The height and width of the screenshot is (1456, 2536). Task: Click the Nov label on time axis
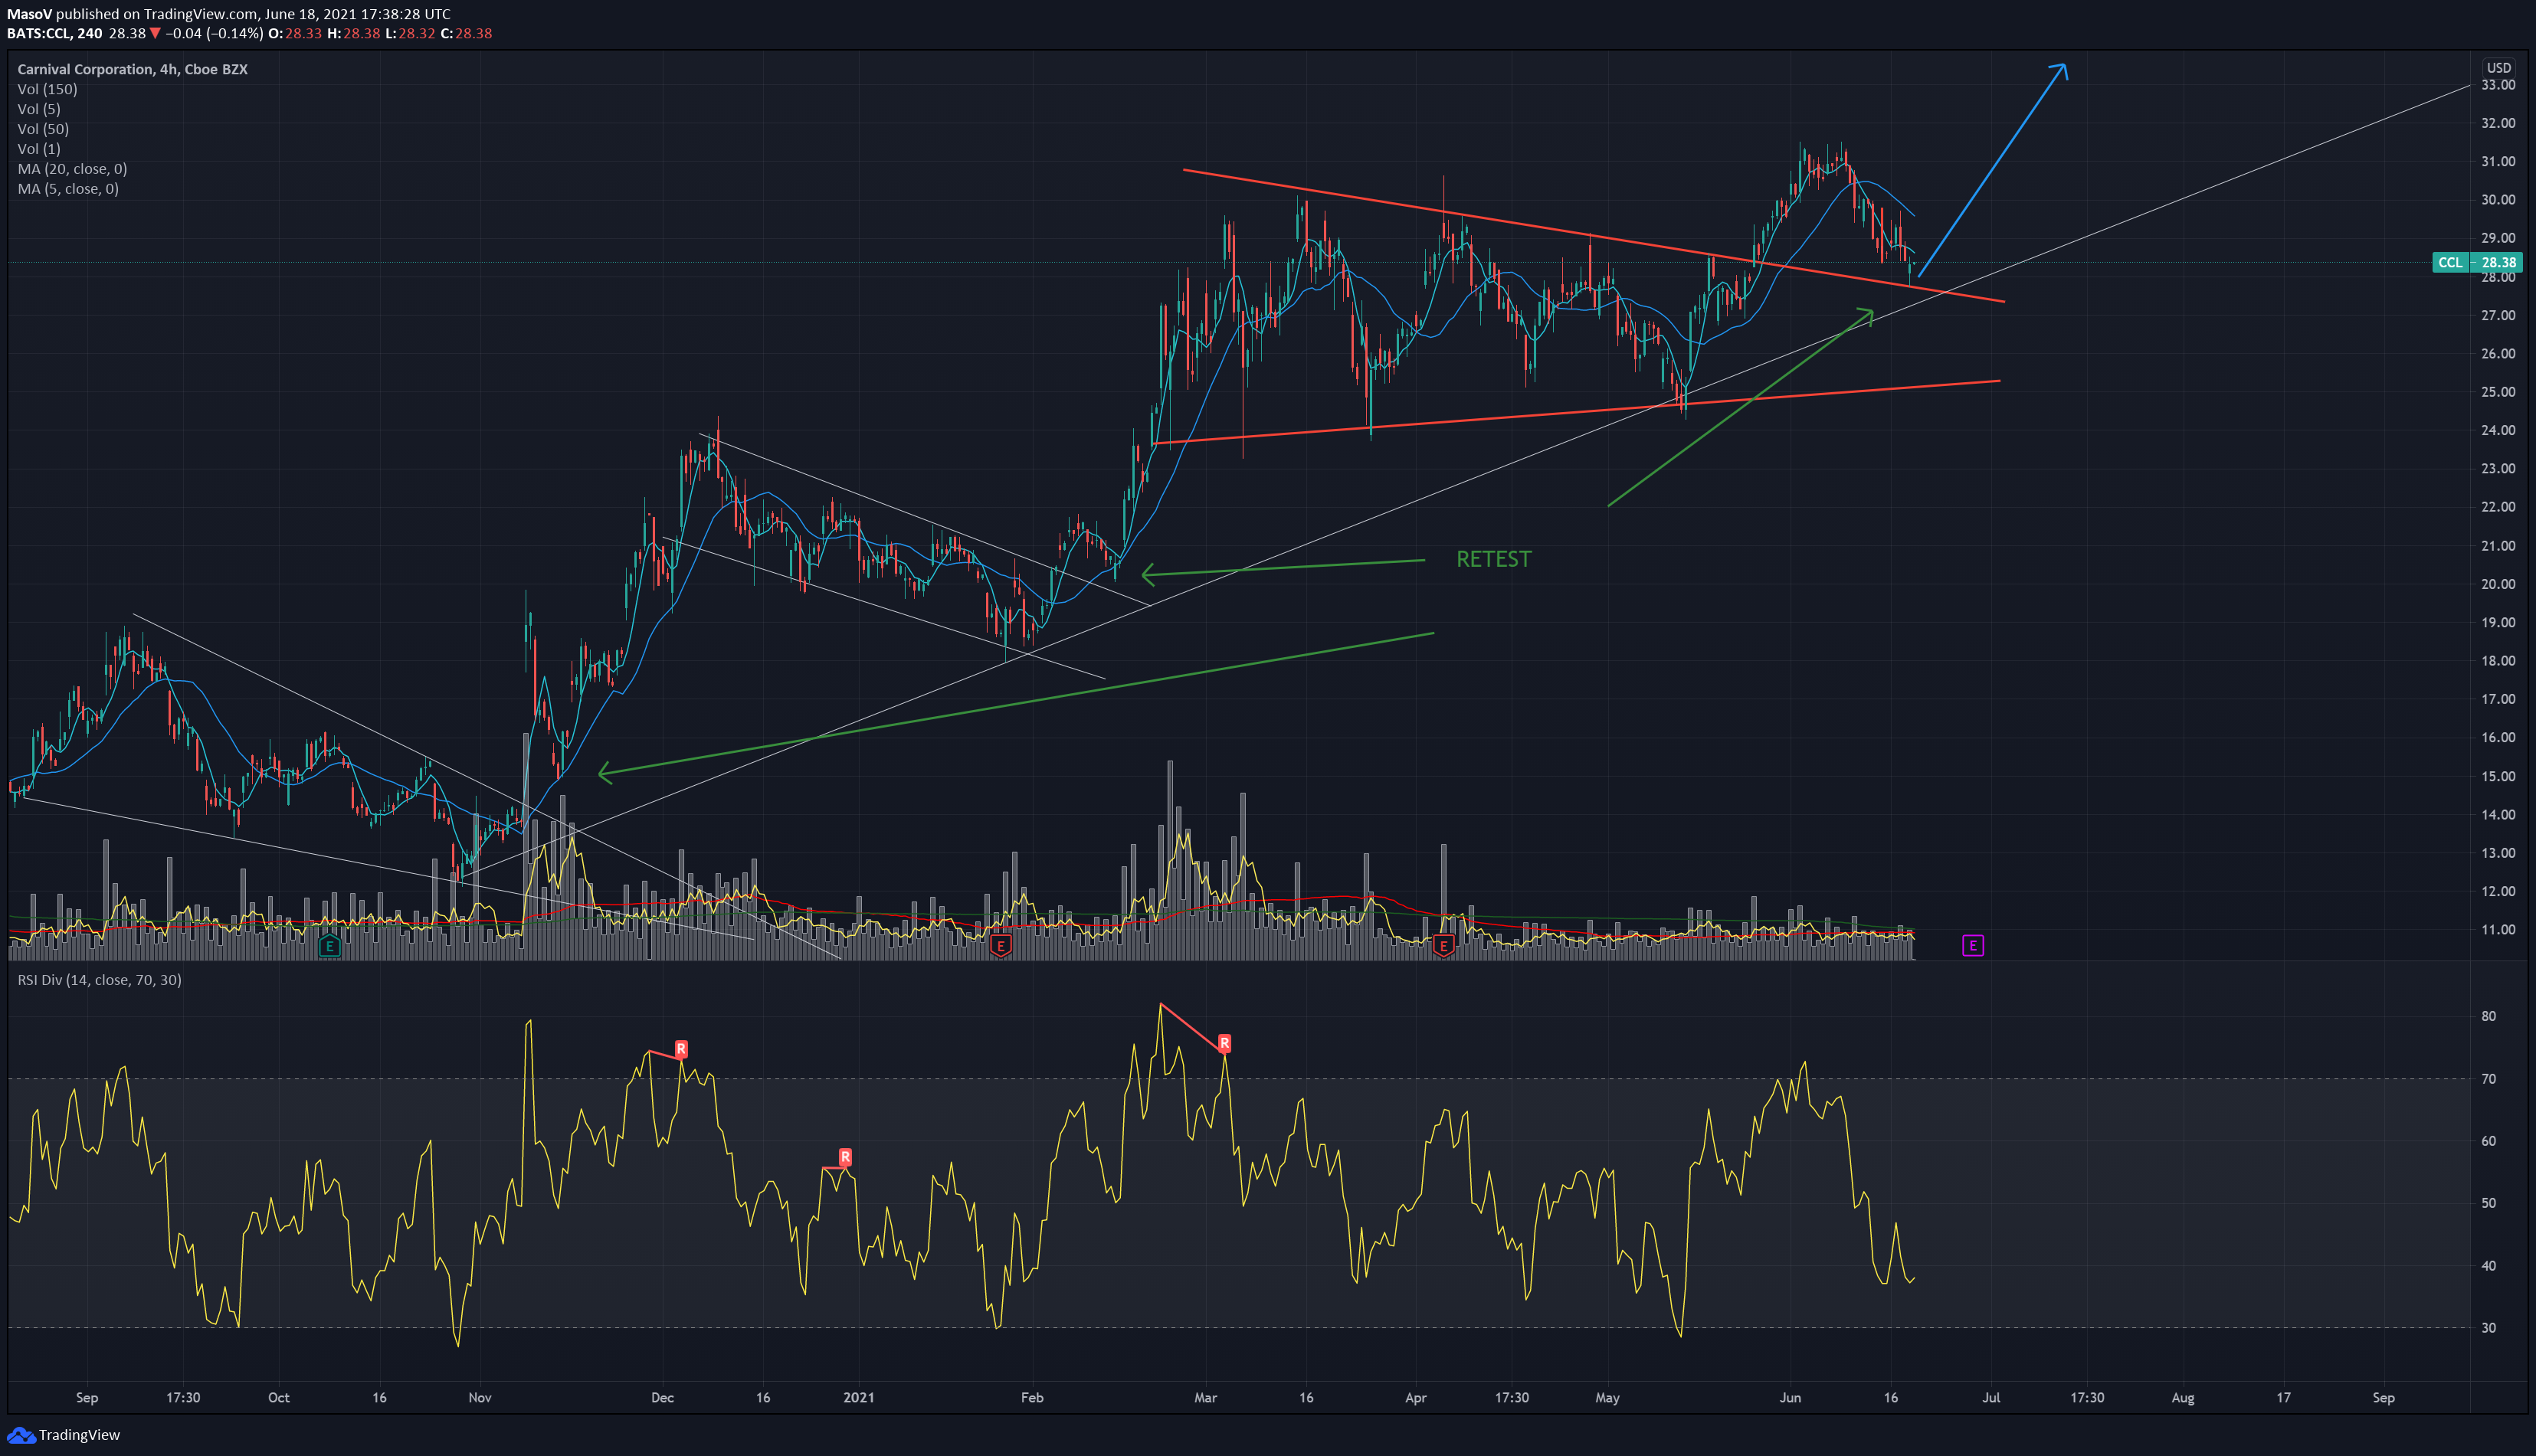pos(480,1398)
